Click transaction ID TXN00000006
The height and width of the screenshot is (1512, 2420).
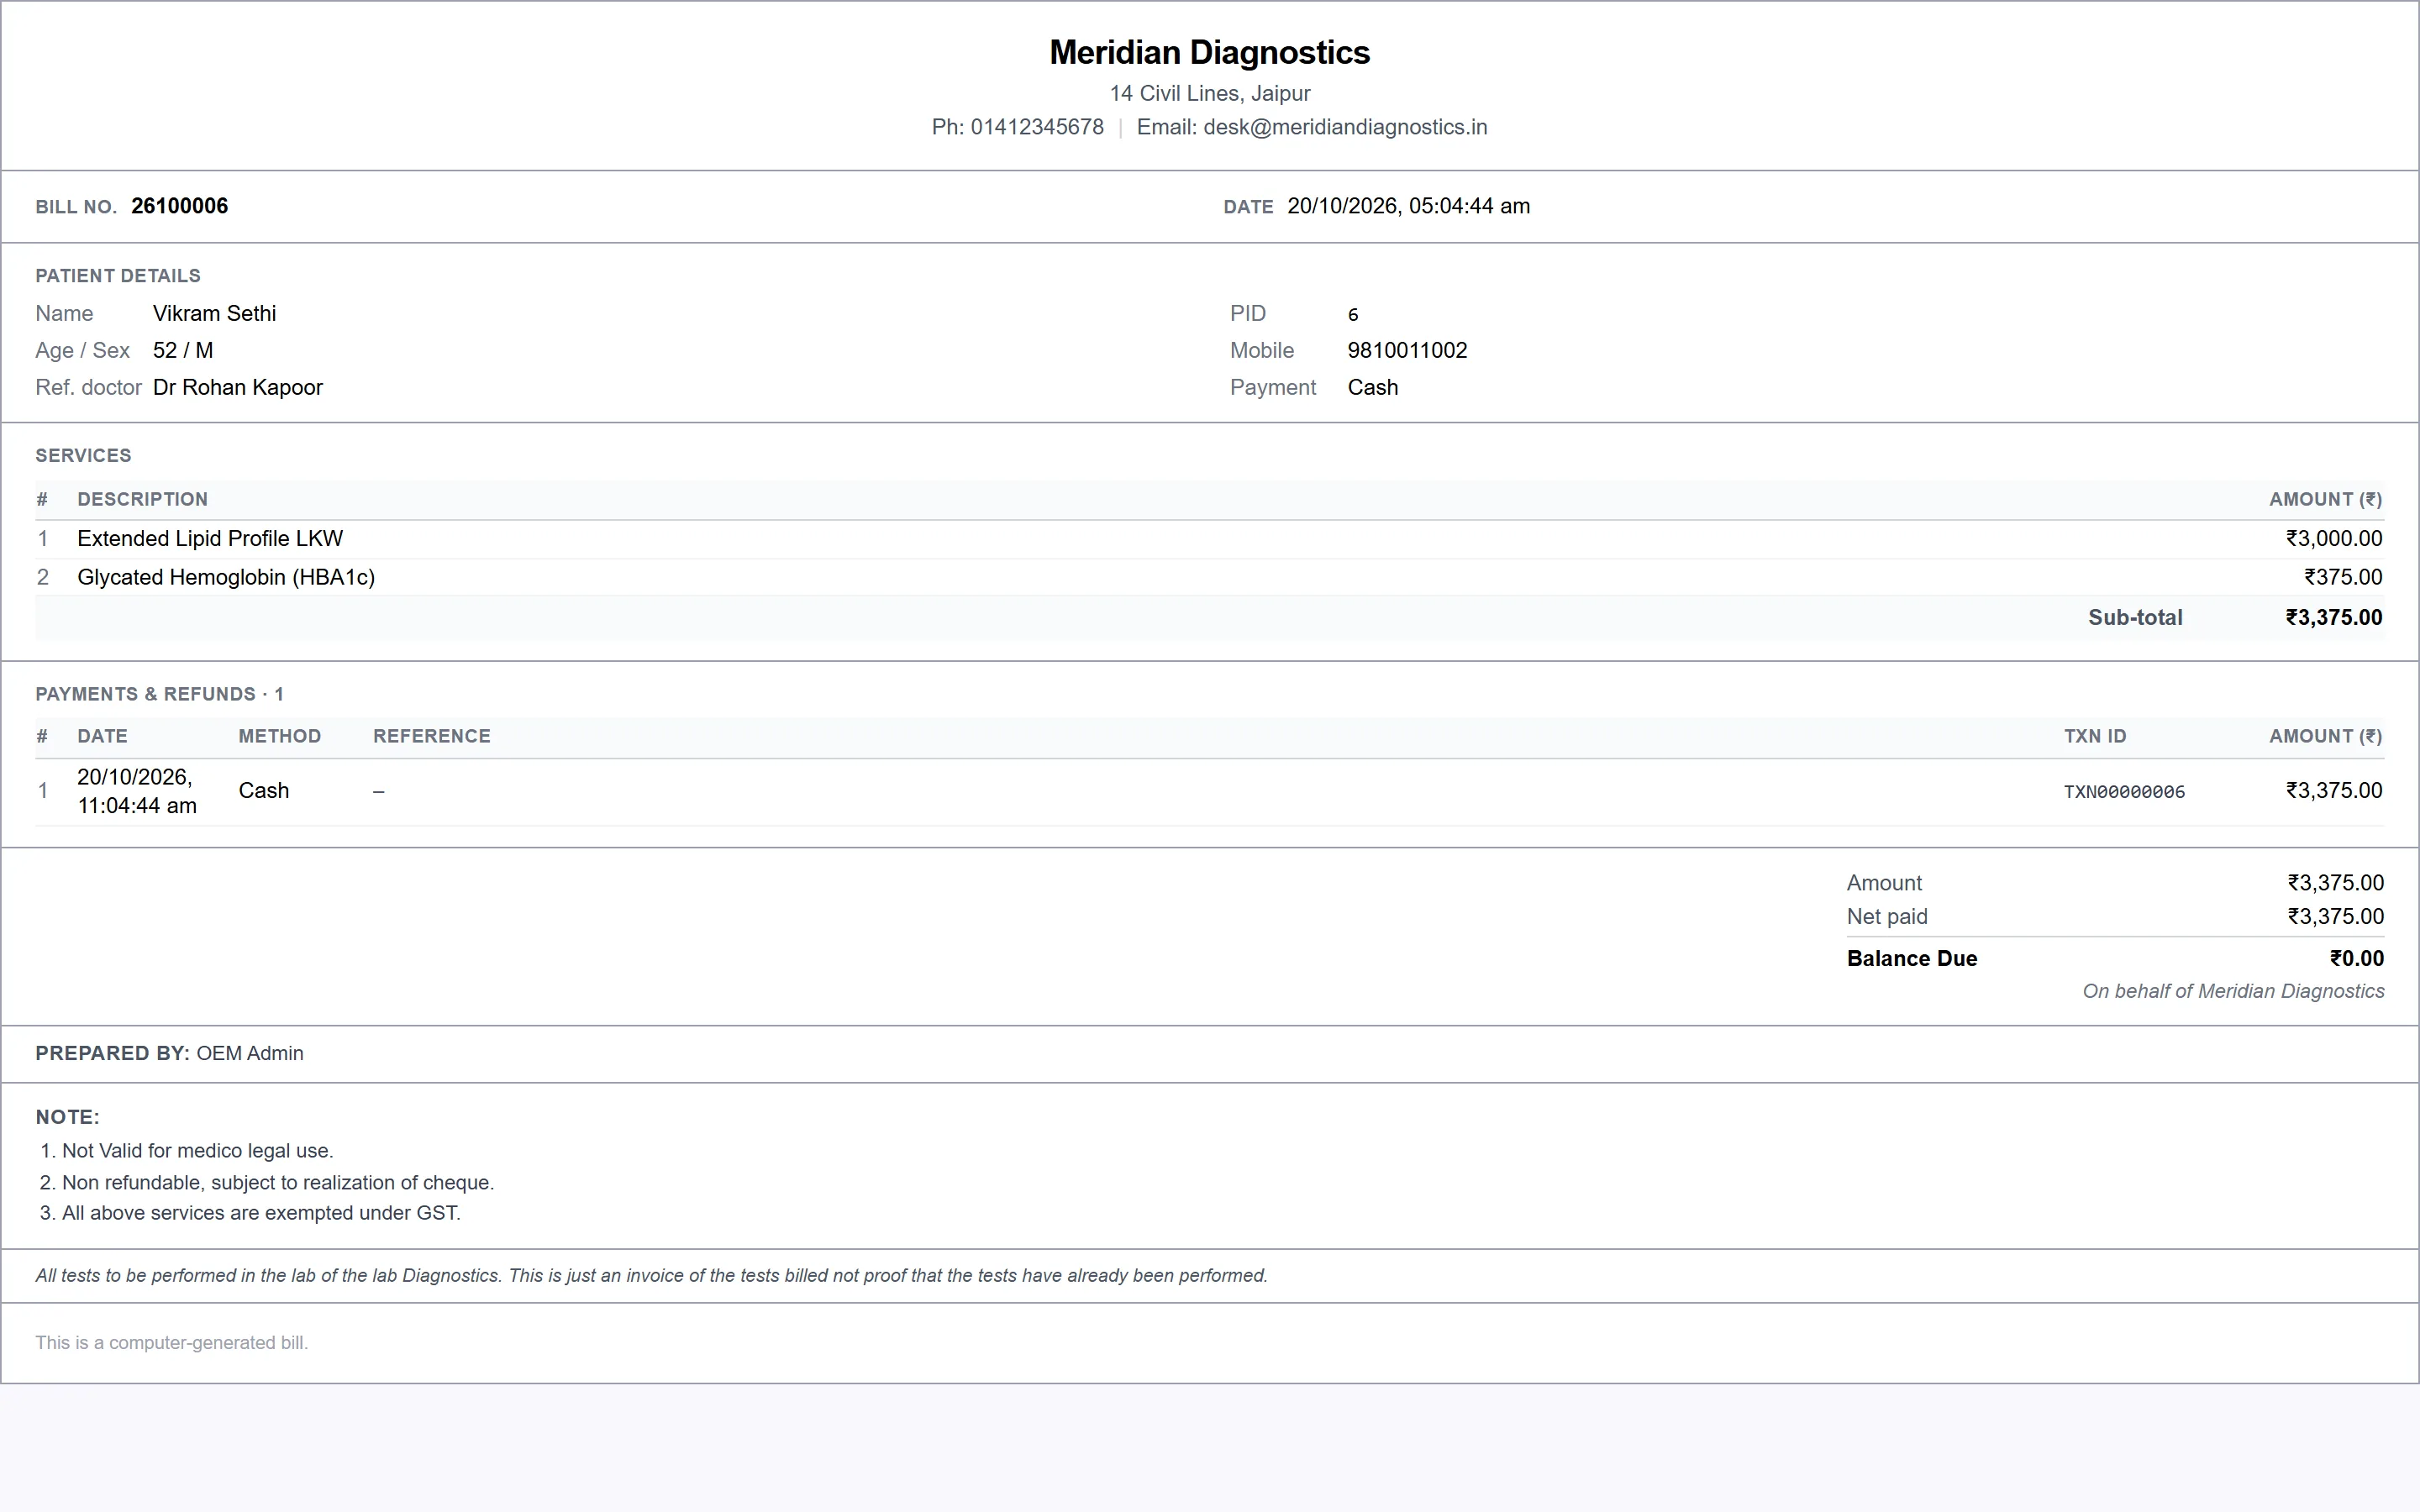[2124, 792]
